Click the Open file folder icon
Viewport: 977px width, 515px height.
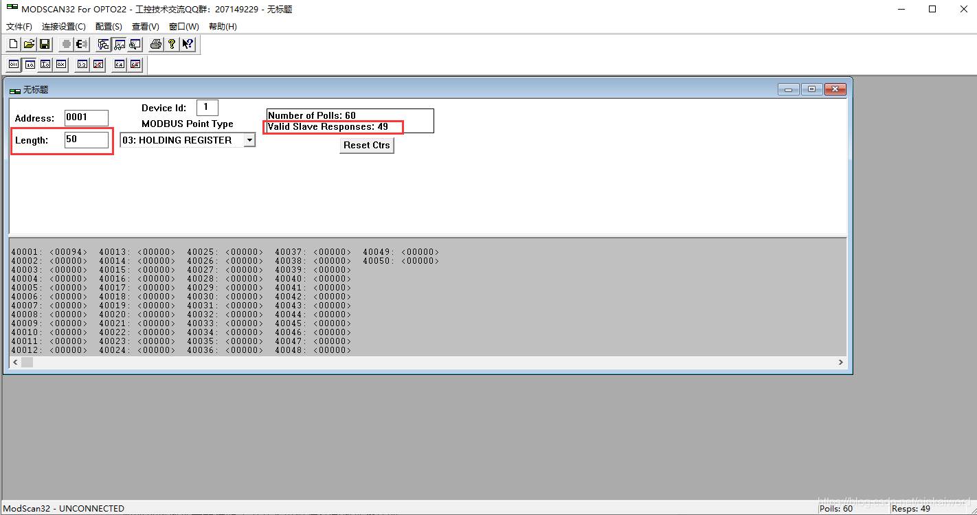[x=29, y=44]
